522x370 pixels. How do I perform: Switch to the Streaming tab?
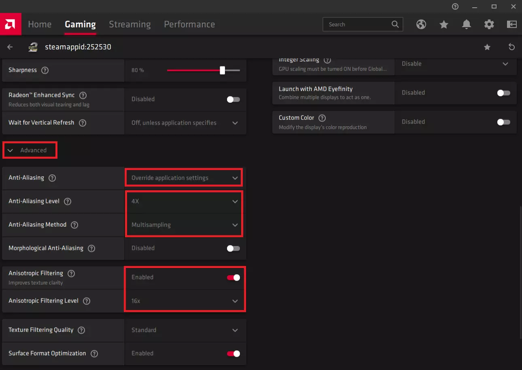(130, 24)
